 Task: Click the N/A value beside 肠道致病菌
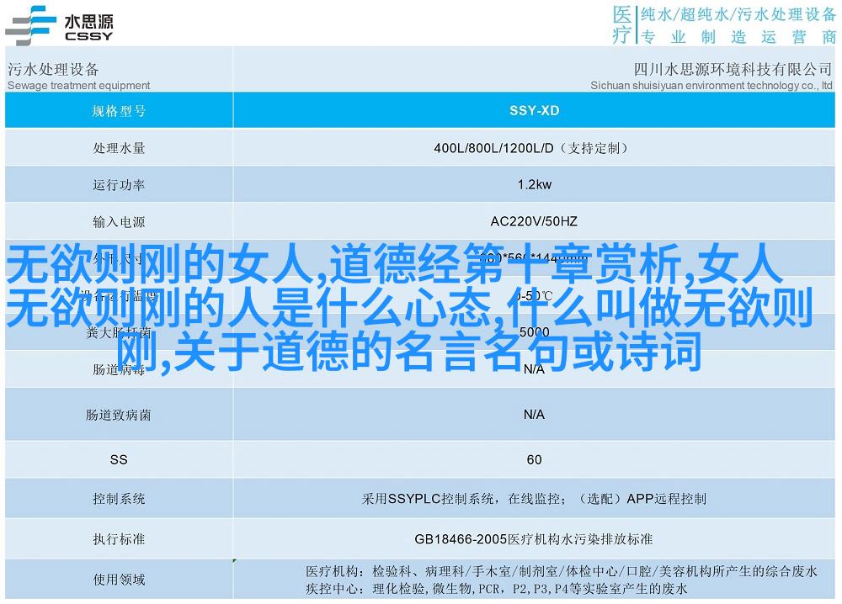pyautogui.click(x=534, y=415)
